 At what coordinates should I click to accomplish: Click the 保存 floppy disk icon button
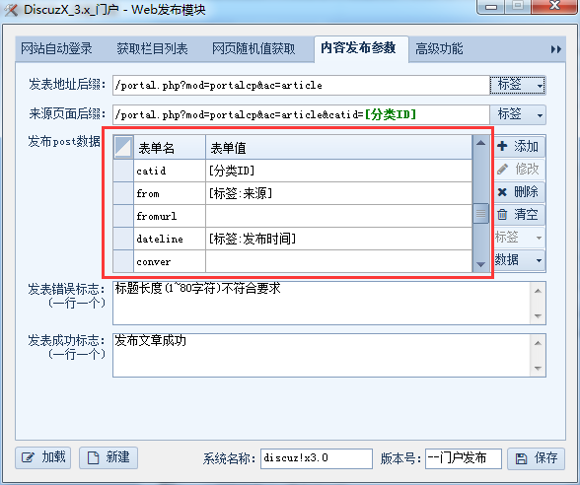(x=536, y=458)
